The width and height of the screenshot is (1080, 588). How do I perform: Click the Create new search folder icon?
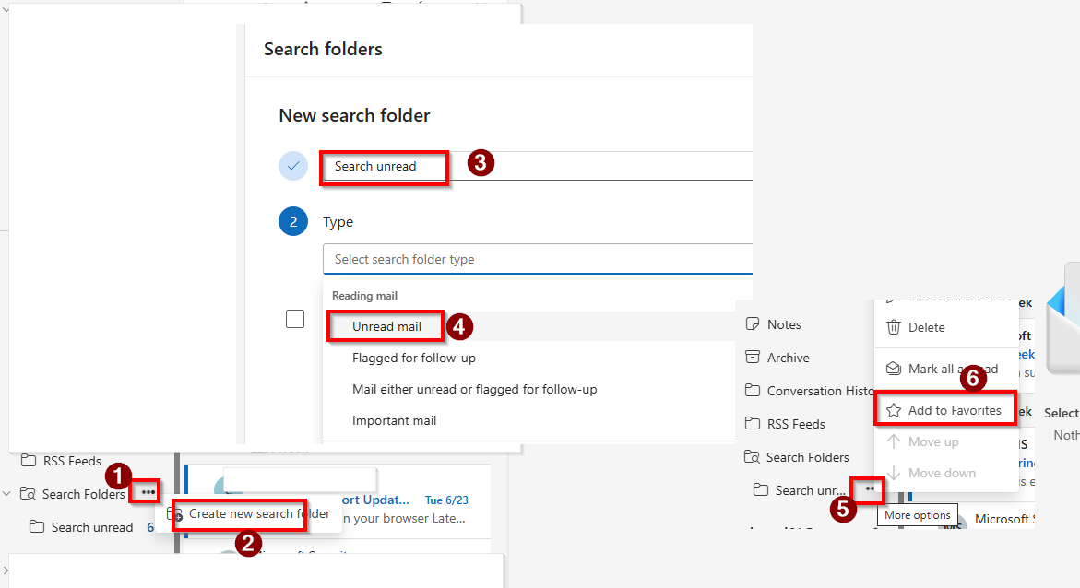[x=175, y=514]
